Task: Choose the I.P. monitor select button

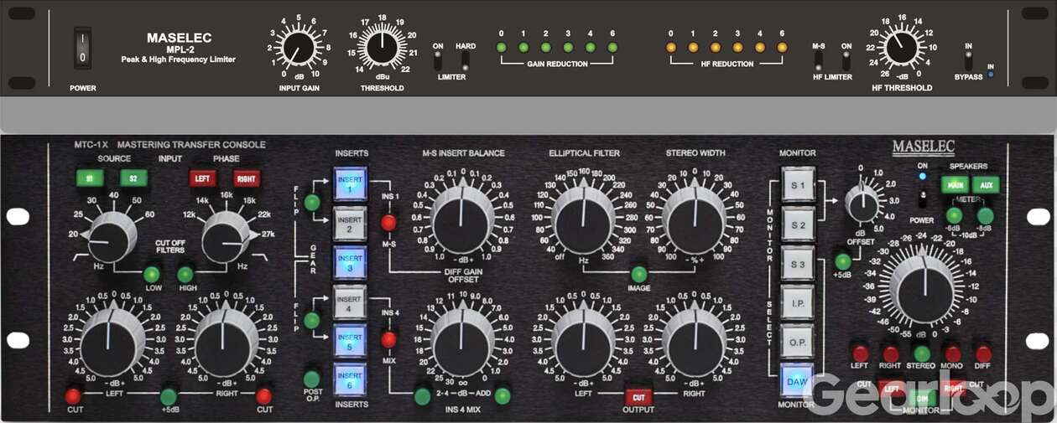Action: [797, 302]
